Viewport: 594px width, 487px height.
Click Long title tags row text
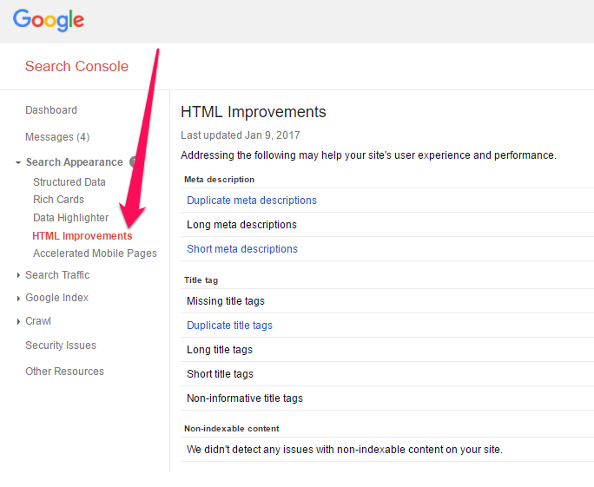[220, 350]
